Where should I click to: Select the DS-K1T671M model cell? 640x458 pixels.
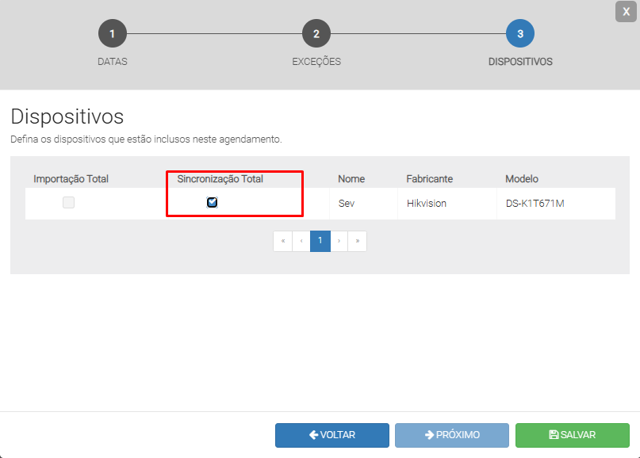(x=535, y=204)
